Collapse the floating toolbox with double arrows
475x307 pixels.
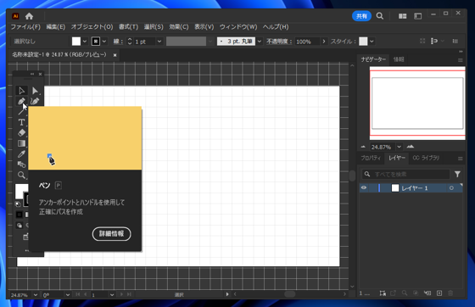(x=32, y=74)
